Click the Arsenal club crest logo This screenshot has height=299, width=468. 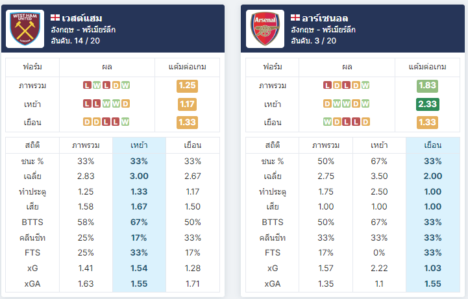[265, 29]
